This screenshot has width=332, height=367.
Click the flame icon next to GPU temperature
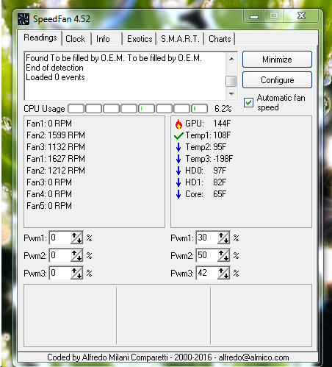178,124
